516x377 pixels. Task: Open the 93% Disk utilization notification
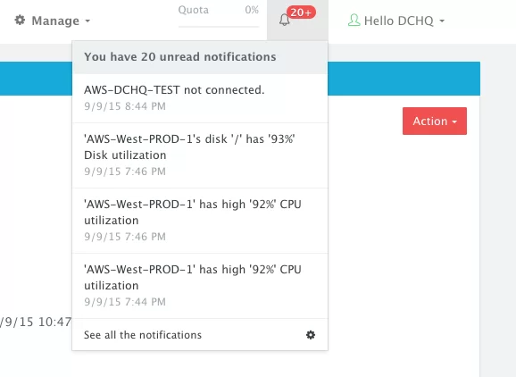tap(200, 155)
